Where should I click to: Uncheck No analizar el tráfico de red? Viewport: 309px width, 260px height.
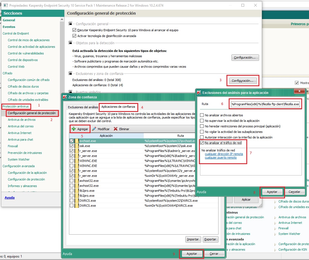click(x=202, y=143)
